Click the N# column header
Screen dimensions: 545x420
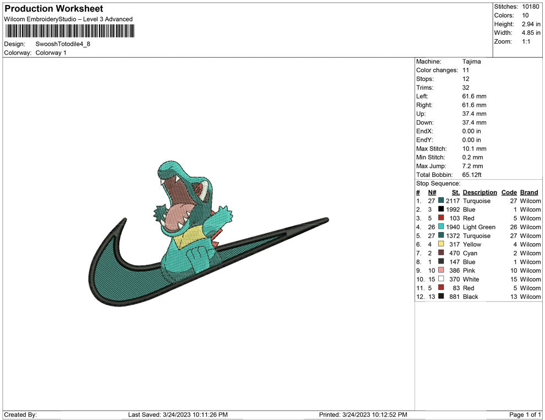[432, 192]
